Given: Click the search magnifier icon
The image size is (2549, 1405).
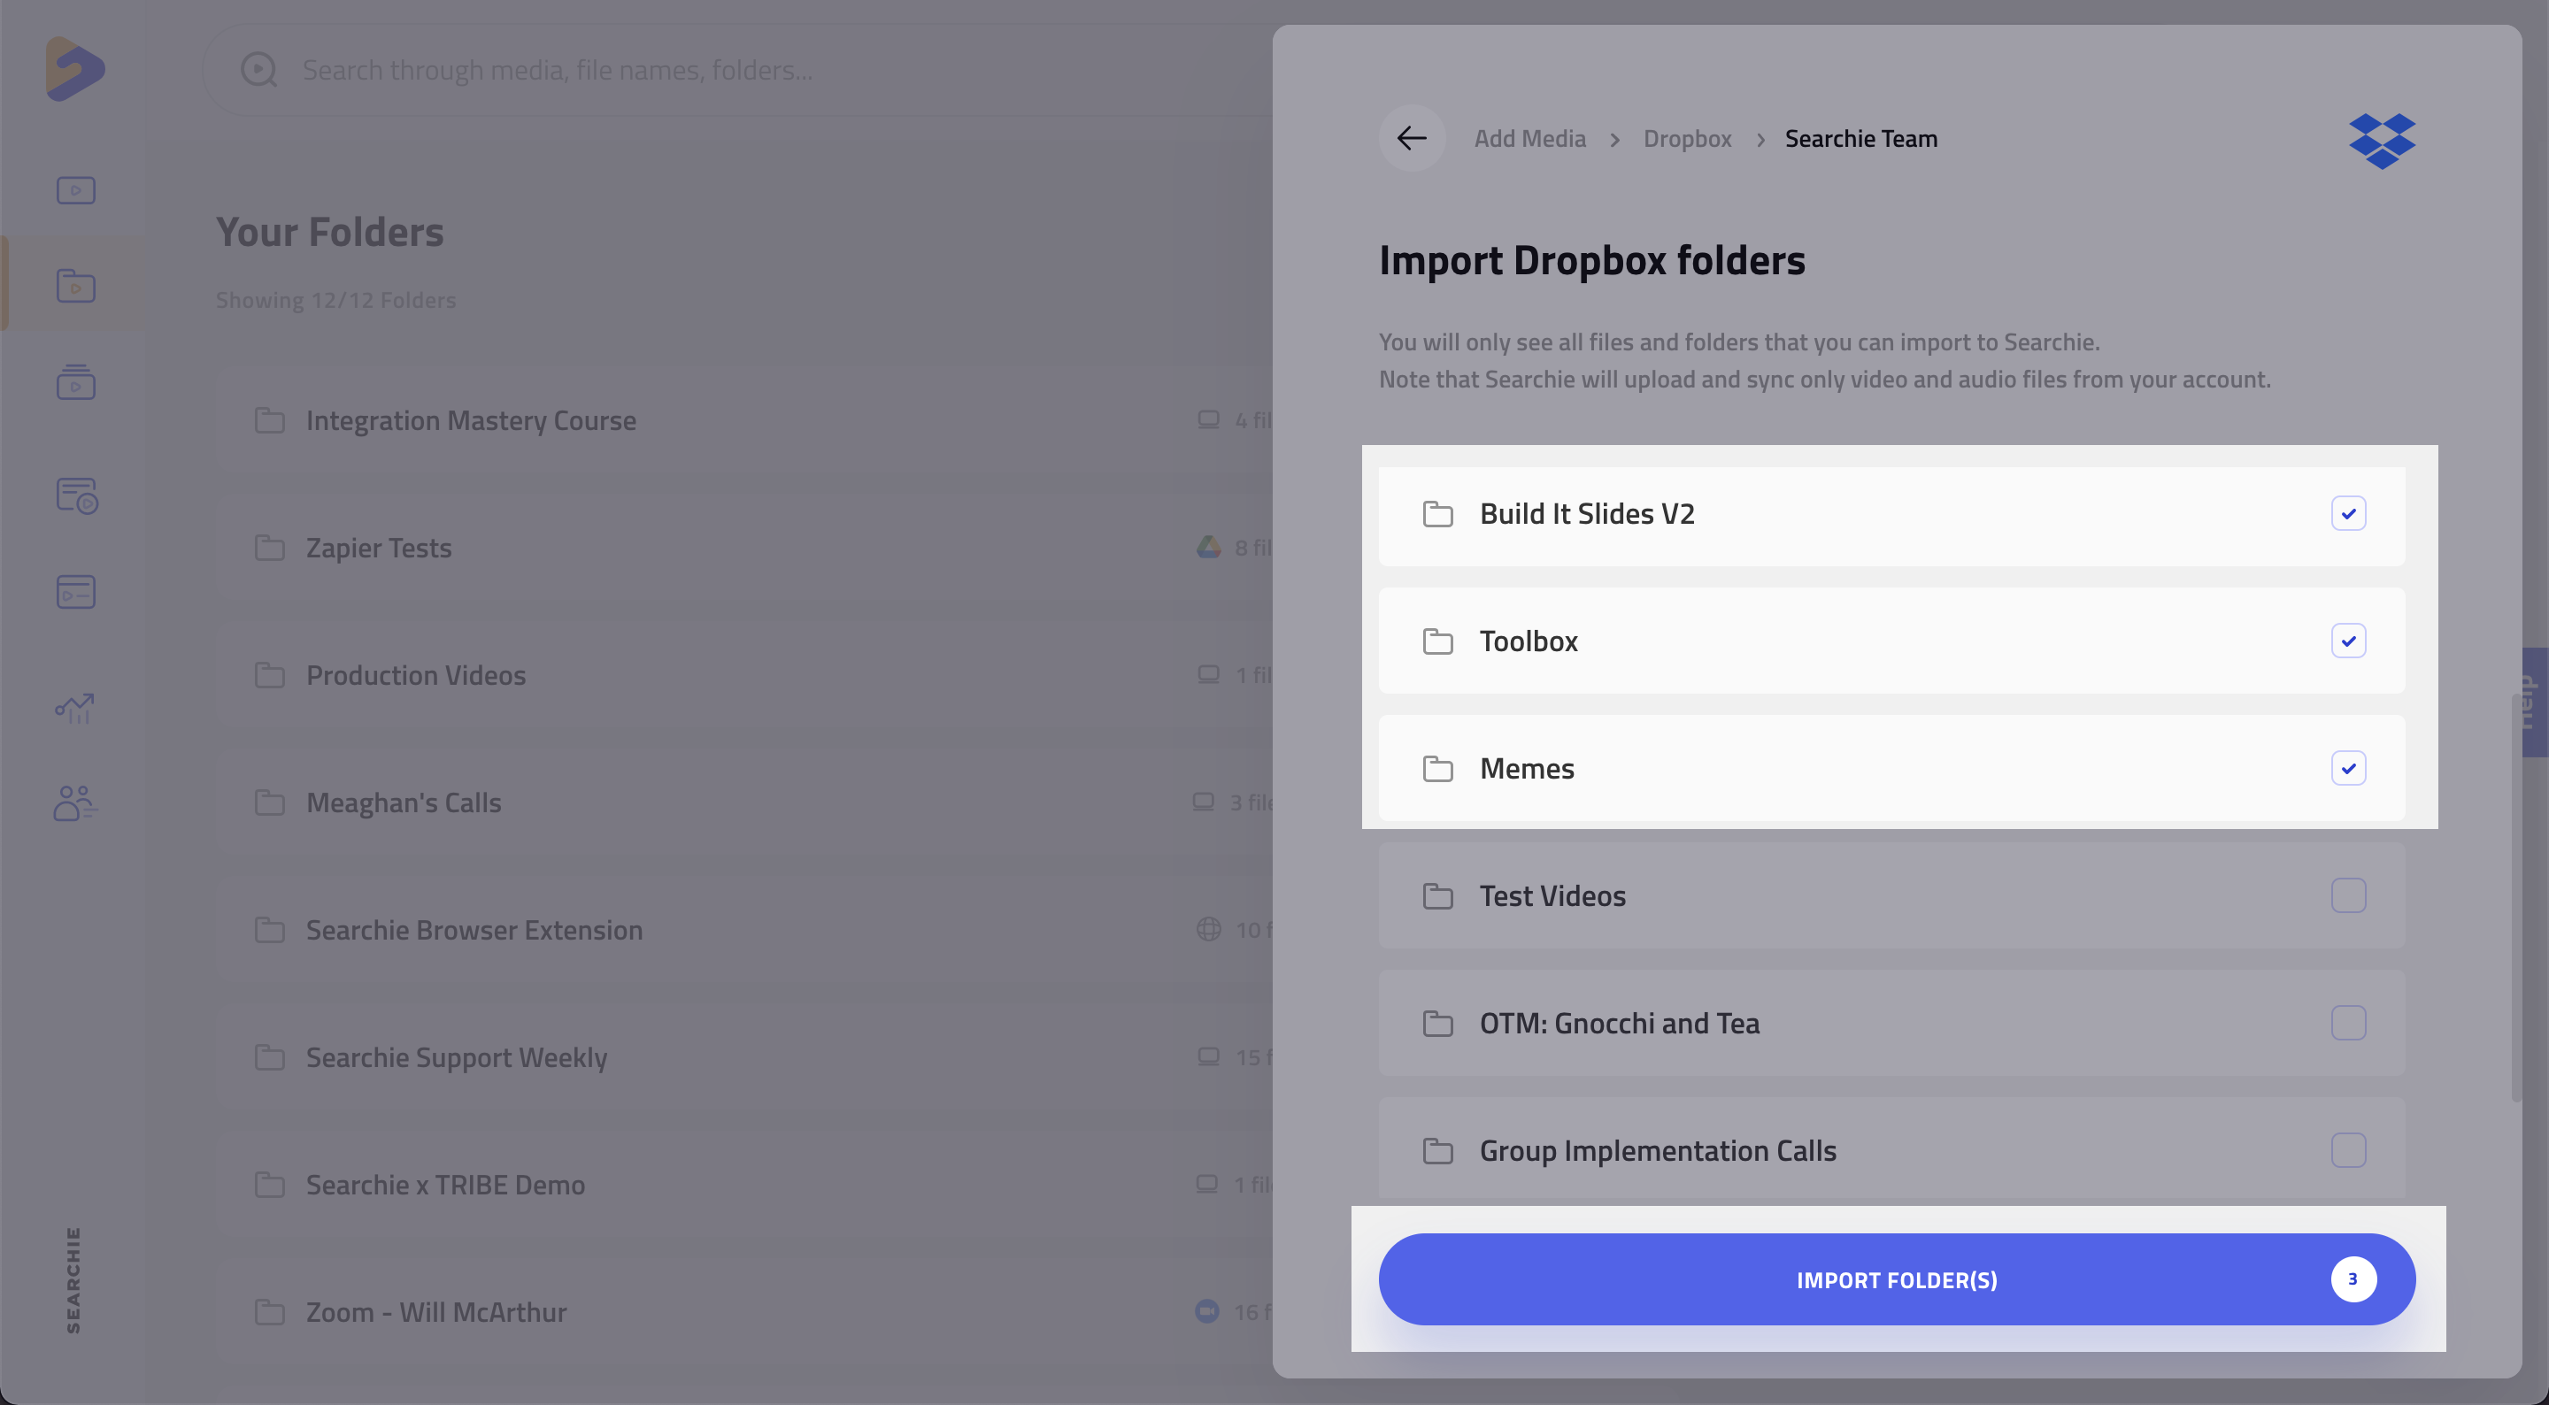Looking at the screenshot, I should click(x=259, y=69).
